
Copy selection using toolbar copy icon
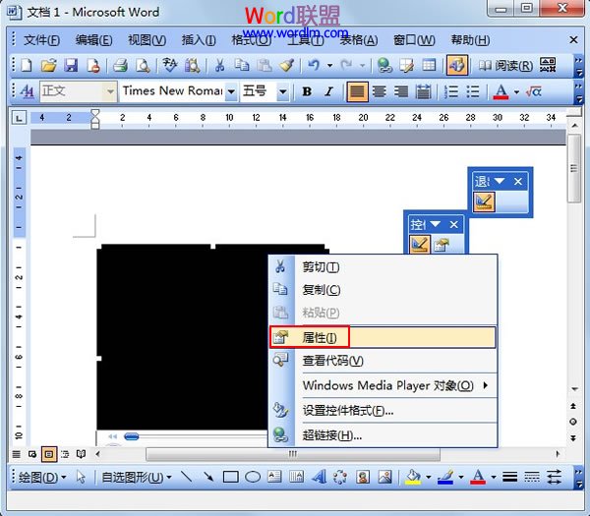coord(242,66)
